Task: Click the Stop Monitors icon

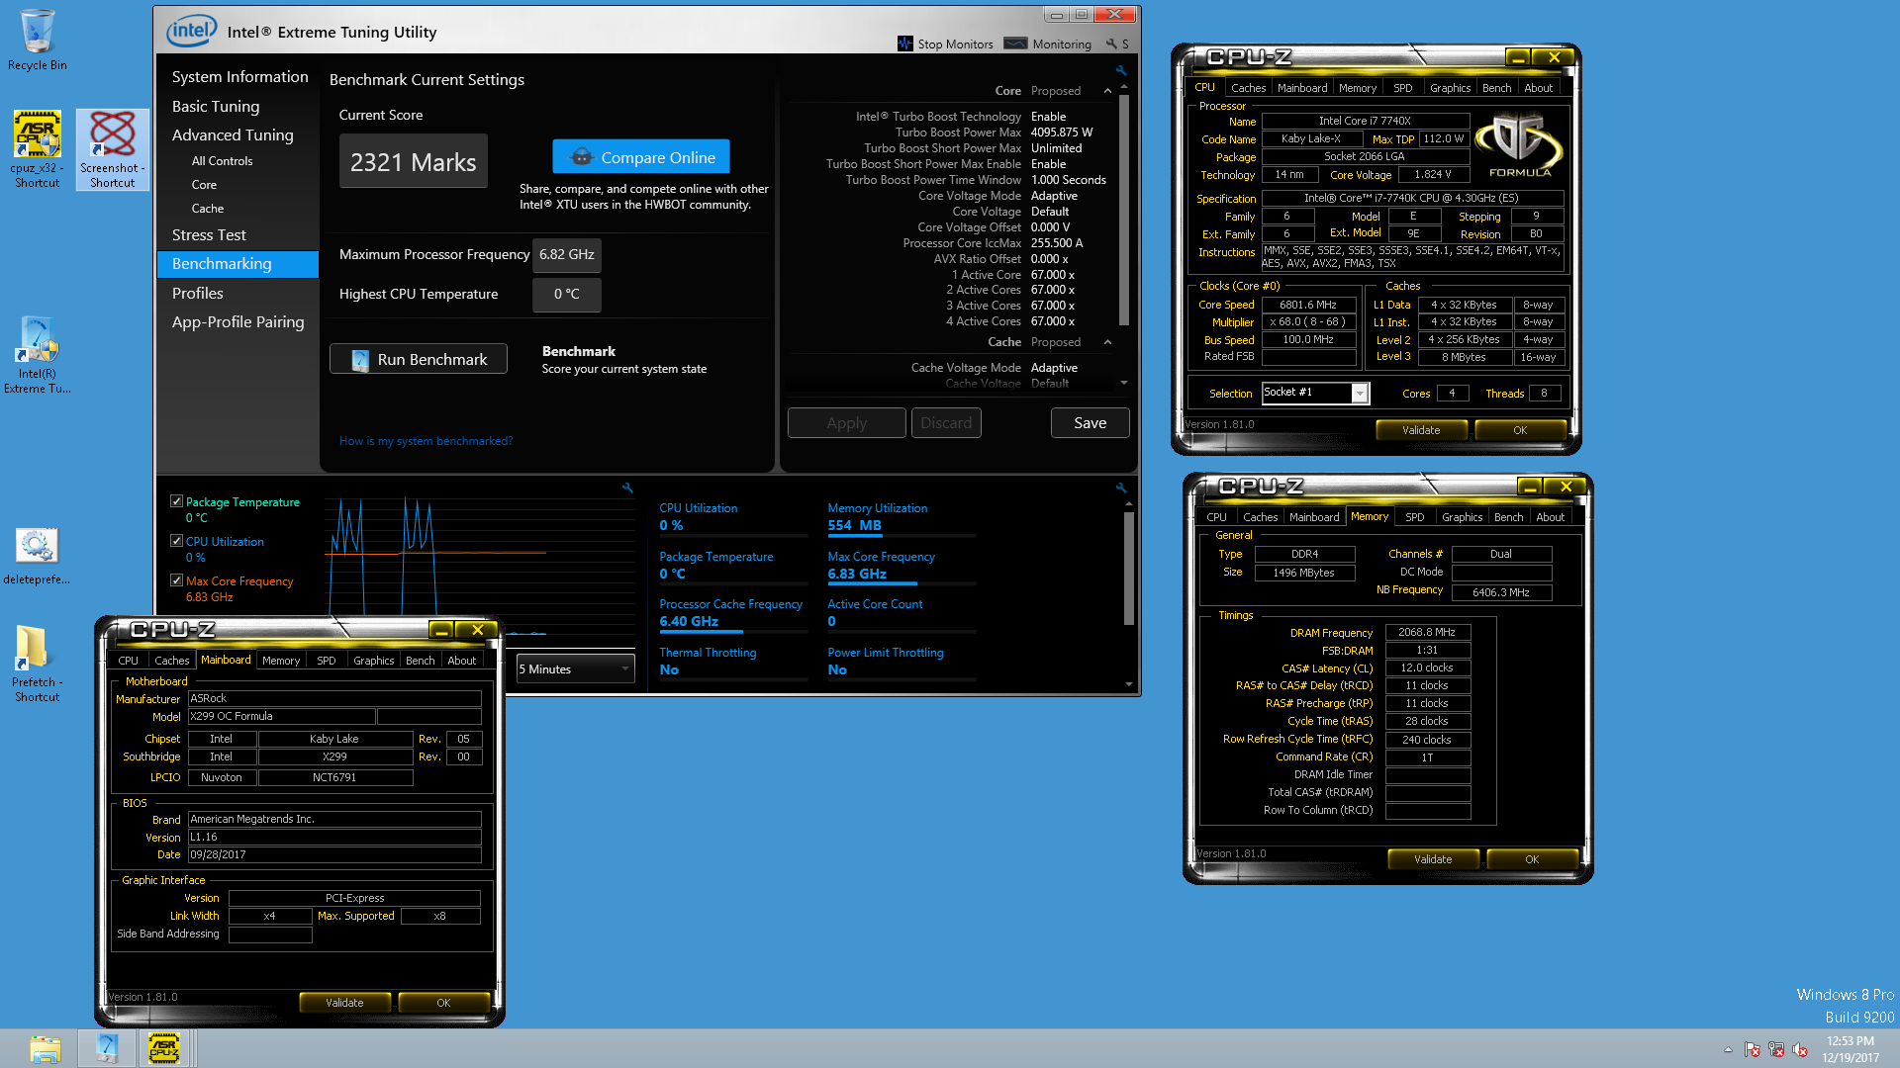Action: (x=904, y=44)
